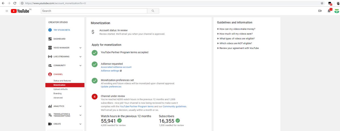Expand 'Which videos are NOT eligible?'
The width and height of the screenshot is (340, 131).
(x=234, y=43)
